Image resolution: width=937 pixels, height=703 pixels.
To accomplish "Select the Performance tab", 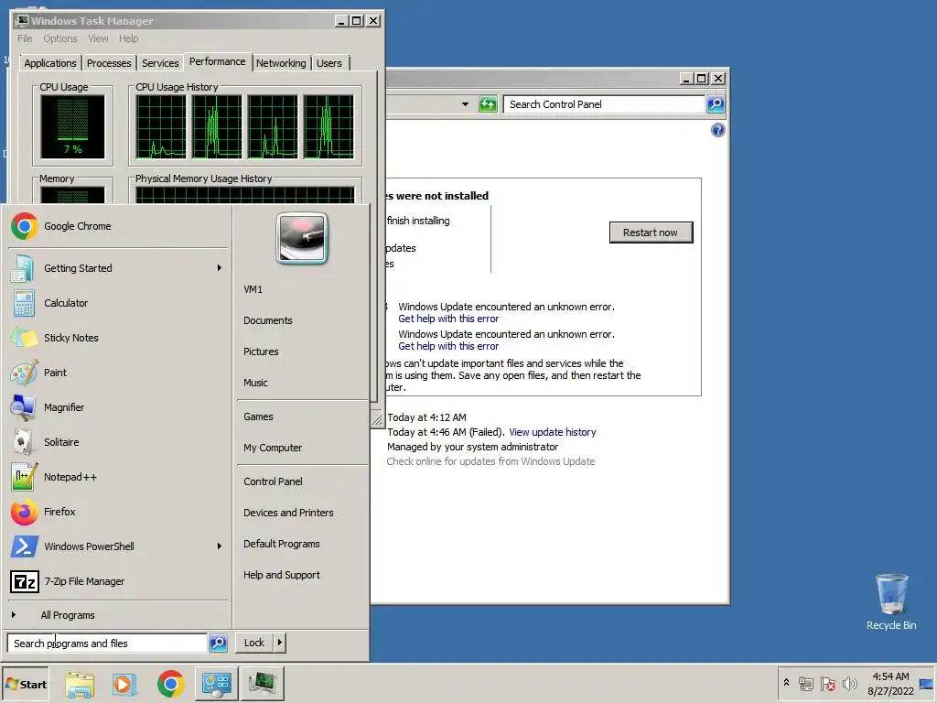I will (x=218, y=61).
